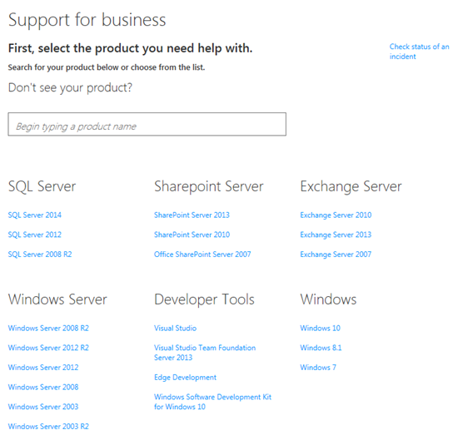This screenshot has height=445, width=458.
Task: Choose the Windows 8.1 link
Action: (321, 348)
